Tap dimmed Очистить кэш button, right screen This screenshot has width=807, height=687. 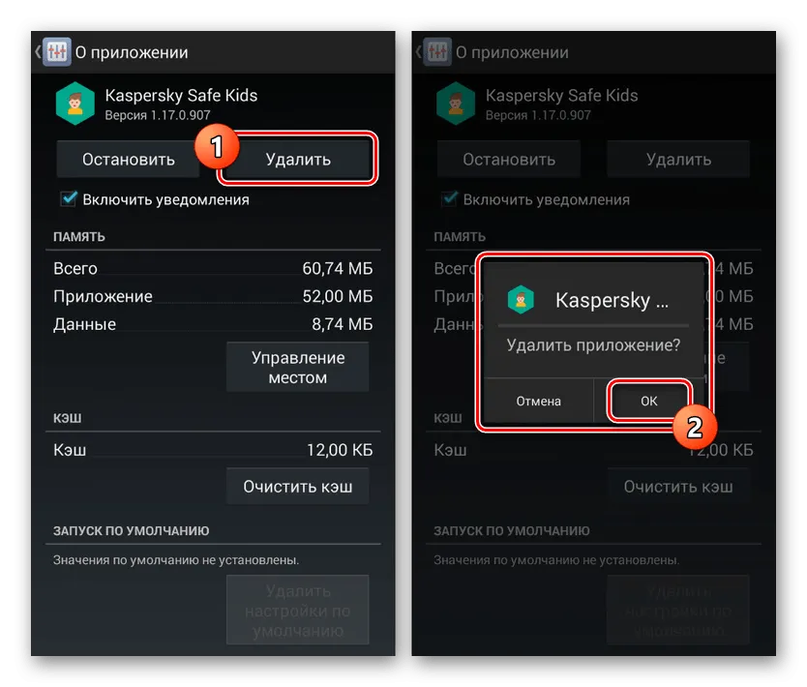(678, 487)
